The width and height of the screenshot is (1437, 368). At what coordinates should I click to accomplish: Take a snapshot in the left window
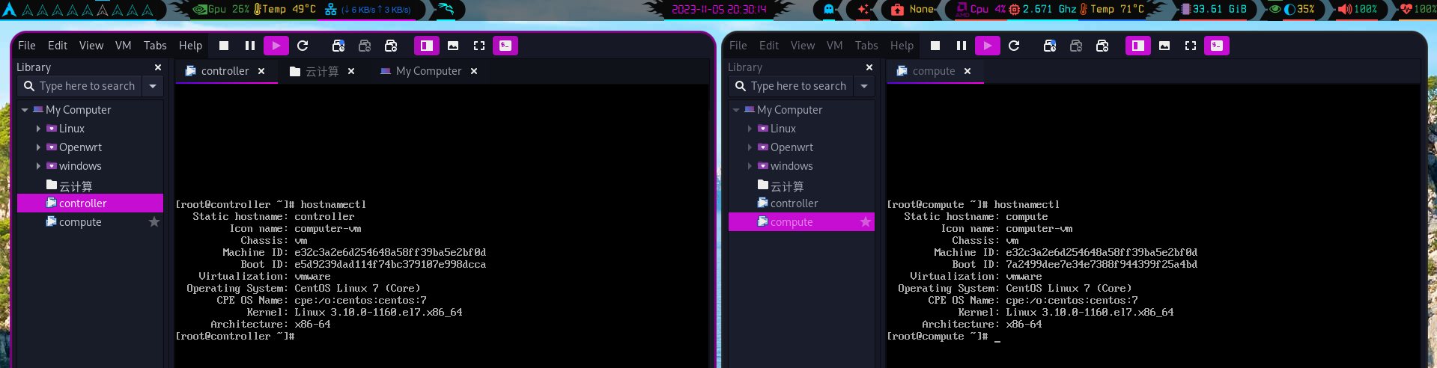338,46
